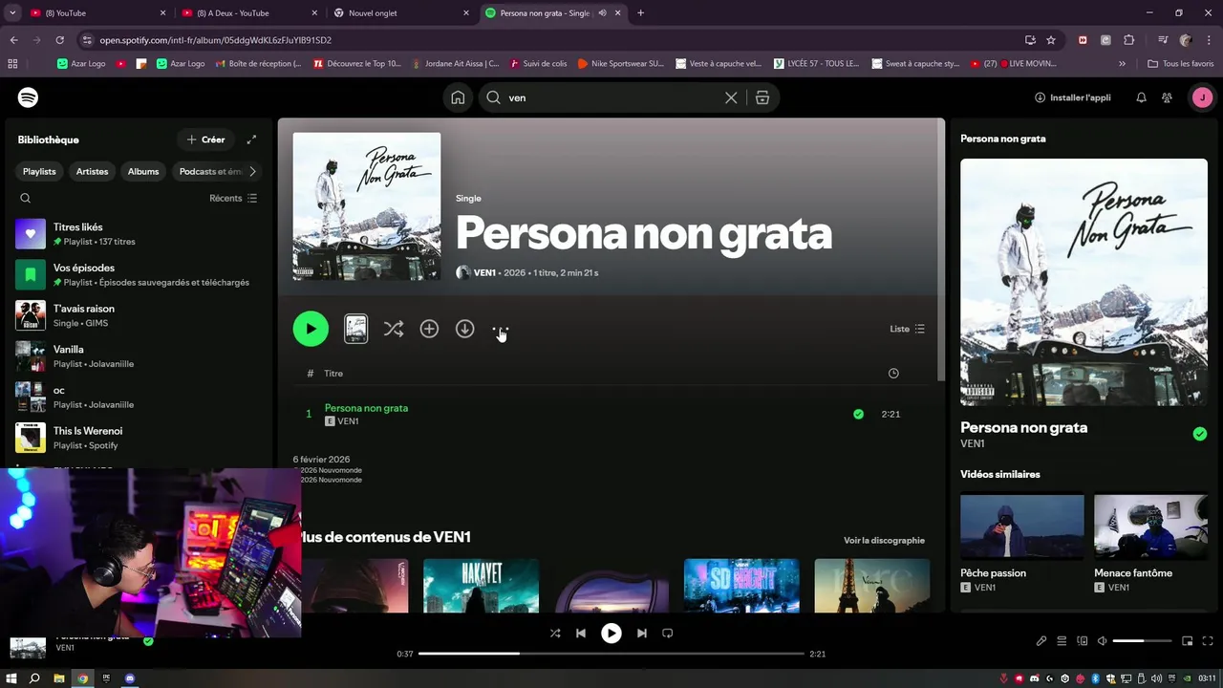Adjust the Spotify volume slider
This screenshot has height=688, width=1223.
tap(1142, 641)
